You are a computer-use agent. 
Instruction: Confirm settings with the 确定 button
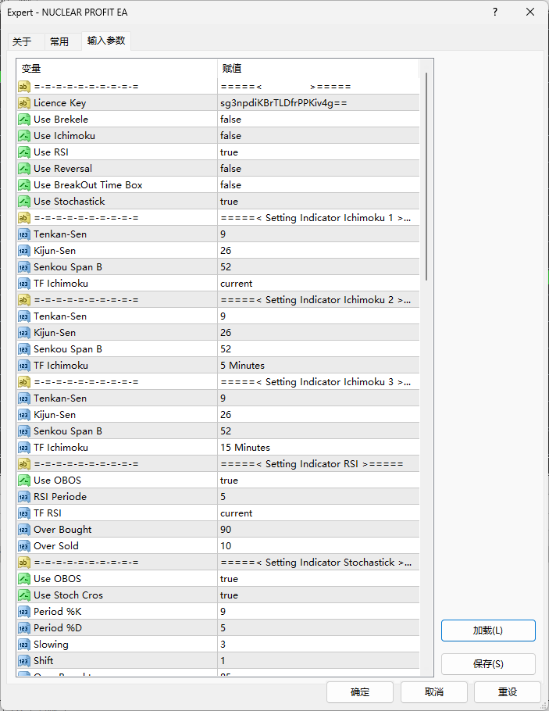click(359, 692)
